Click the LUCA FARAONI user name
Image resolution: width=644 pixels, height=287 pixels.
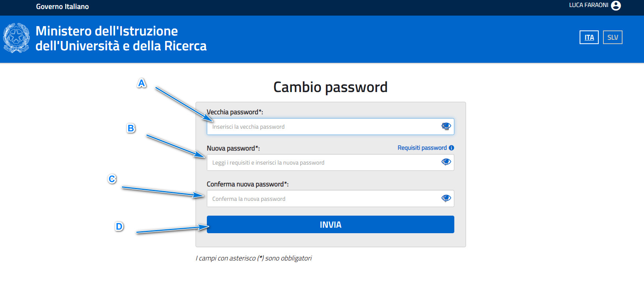pos(589,5)
